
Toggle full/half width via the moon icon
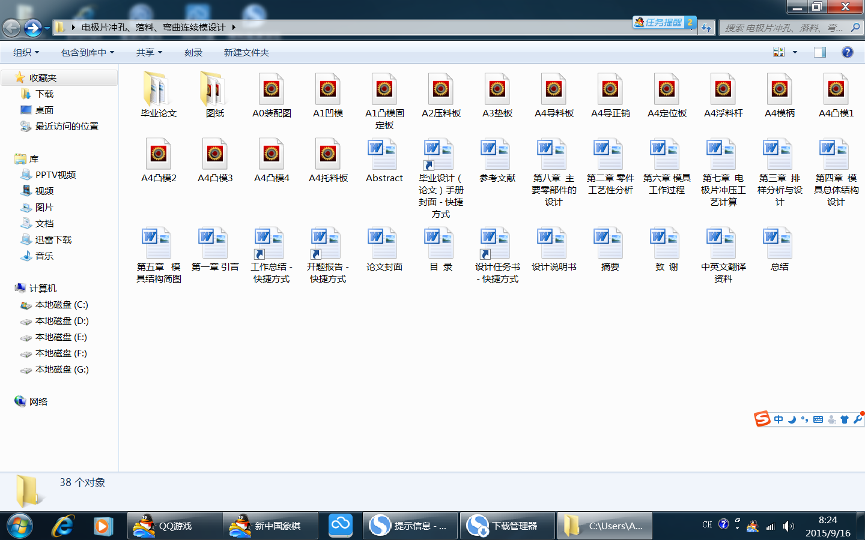(x=792, y=419)
